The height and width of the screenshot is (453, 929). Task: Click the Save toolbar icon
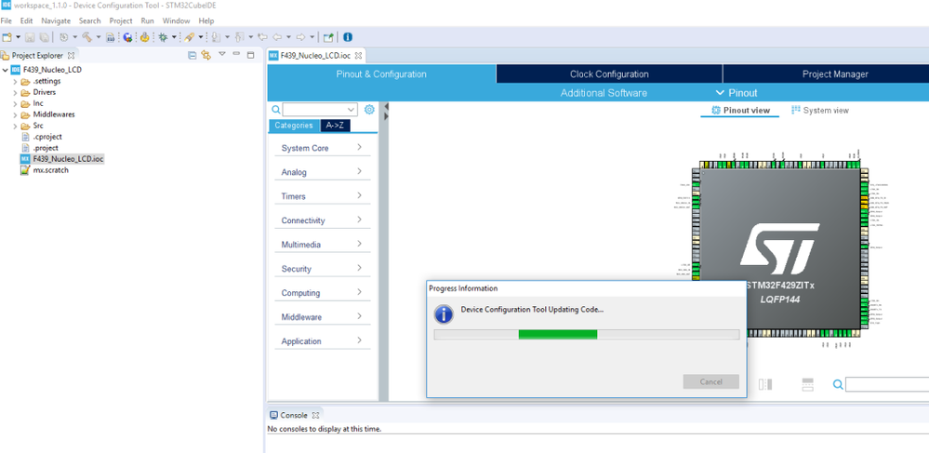tap(30, 37)
